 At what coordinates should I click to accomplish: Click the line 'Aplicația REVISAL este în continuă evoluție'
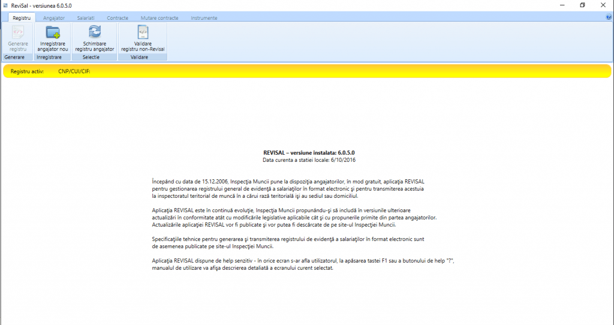tap(281, 210)
